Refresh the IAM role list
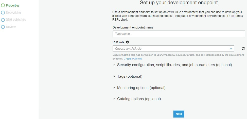This screenshot has height=119, width=247. [x=243, y=49]
